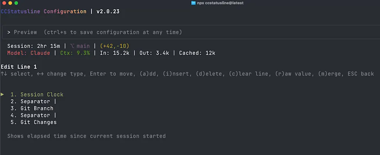Select the Session Clock list item
This screenshot has height=155, width=380.
point(37,94)
